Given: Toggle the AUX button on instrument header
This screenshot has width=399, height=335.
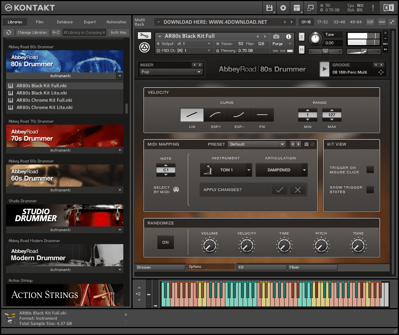Looking at the screenshot, I should [x=386, y=44].
